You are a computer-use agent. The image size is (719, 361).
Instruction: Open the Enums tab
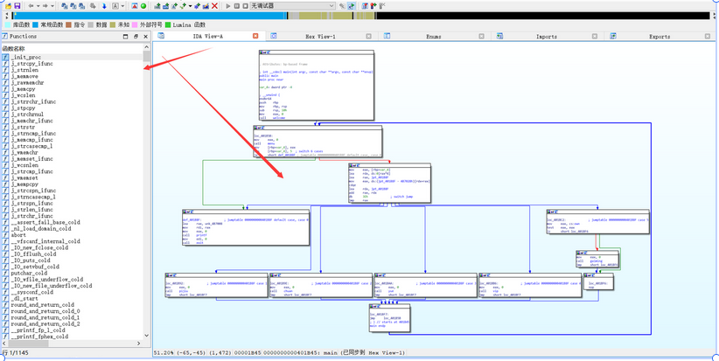click(x=433, y=37)
